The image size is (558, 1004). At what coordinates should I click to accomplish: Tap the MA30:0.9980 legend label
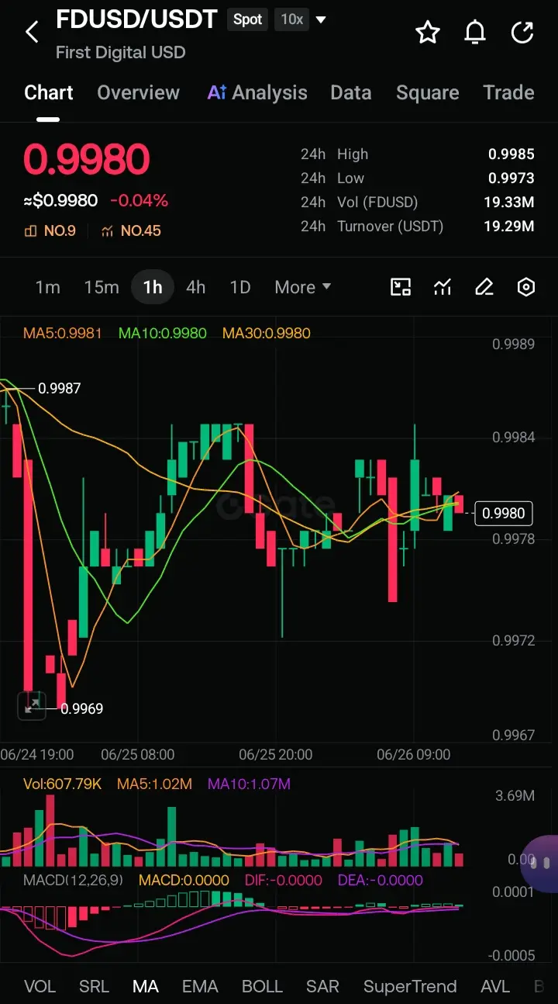[267, 334]
